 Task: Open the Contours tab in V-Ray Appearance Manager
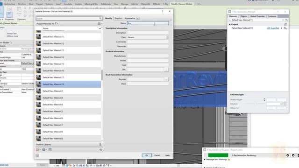(272, 16)
